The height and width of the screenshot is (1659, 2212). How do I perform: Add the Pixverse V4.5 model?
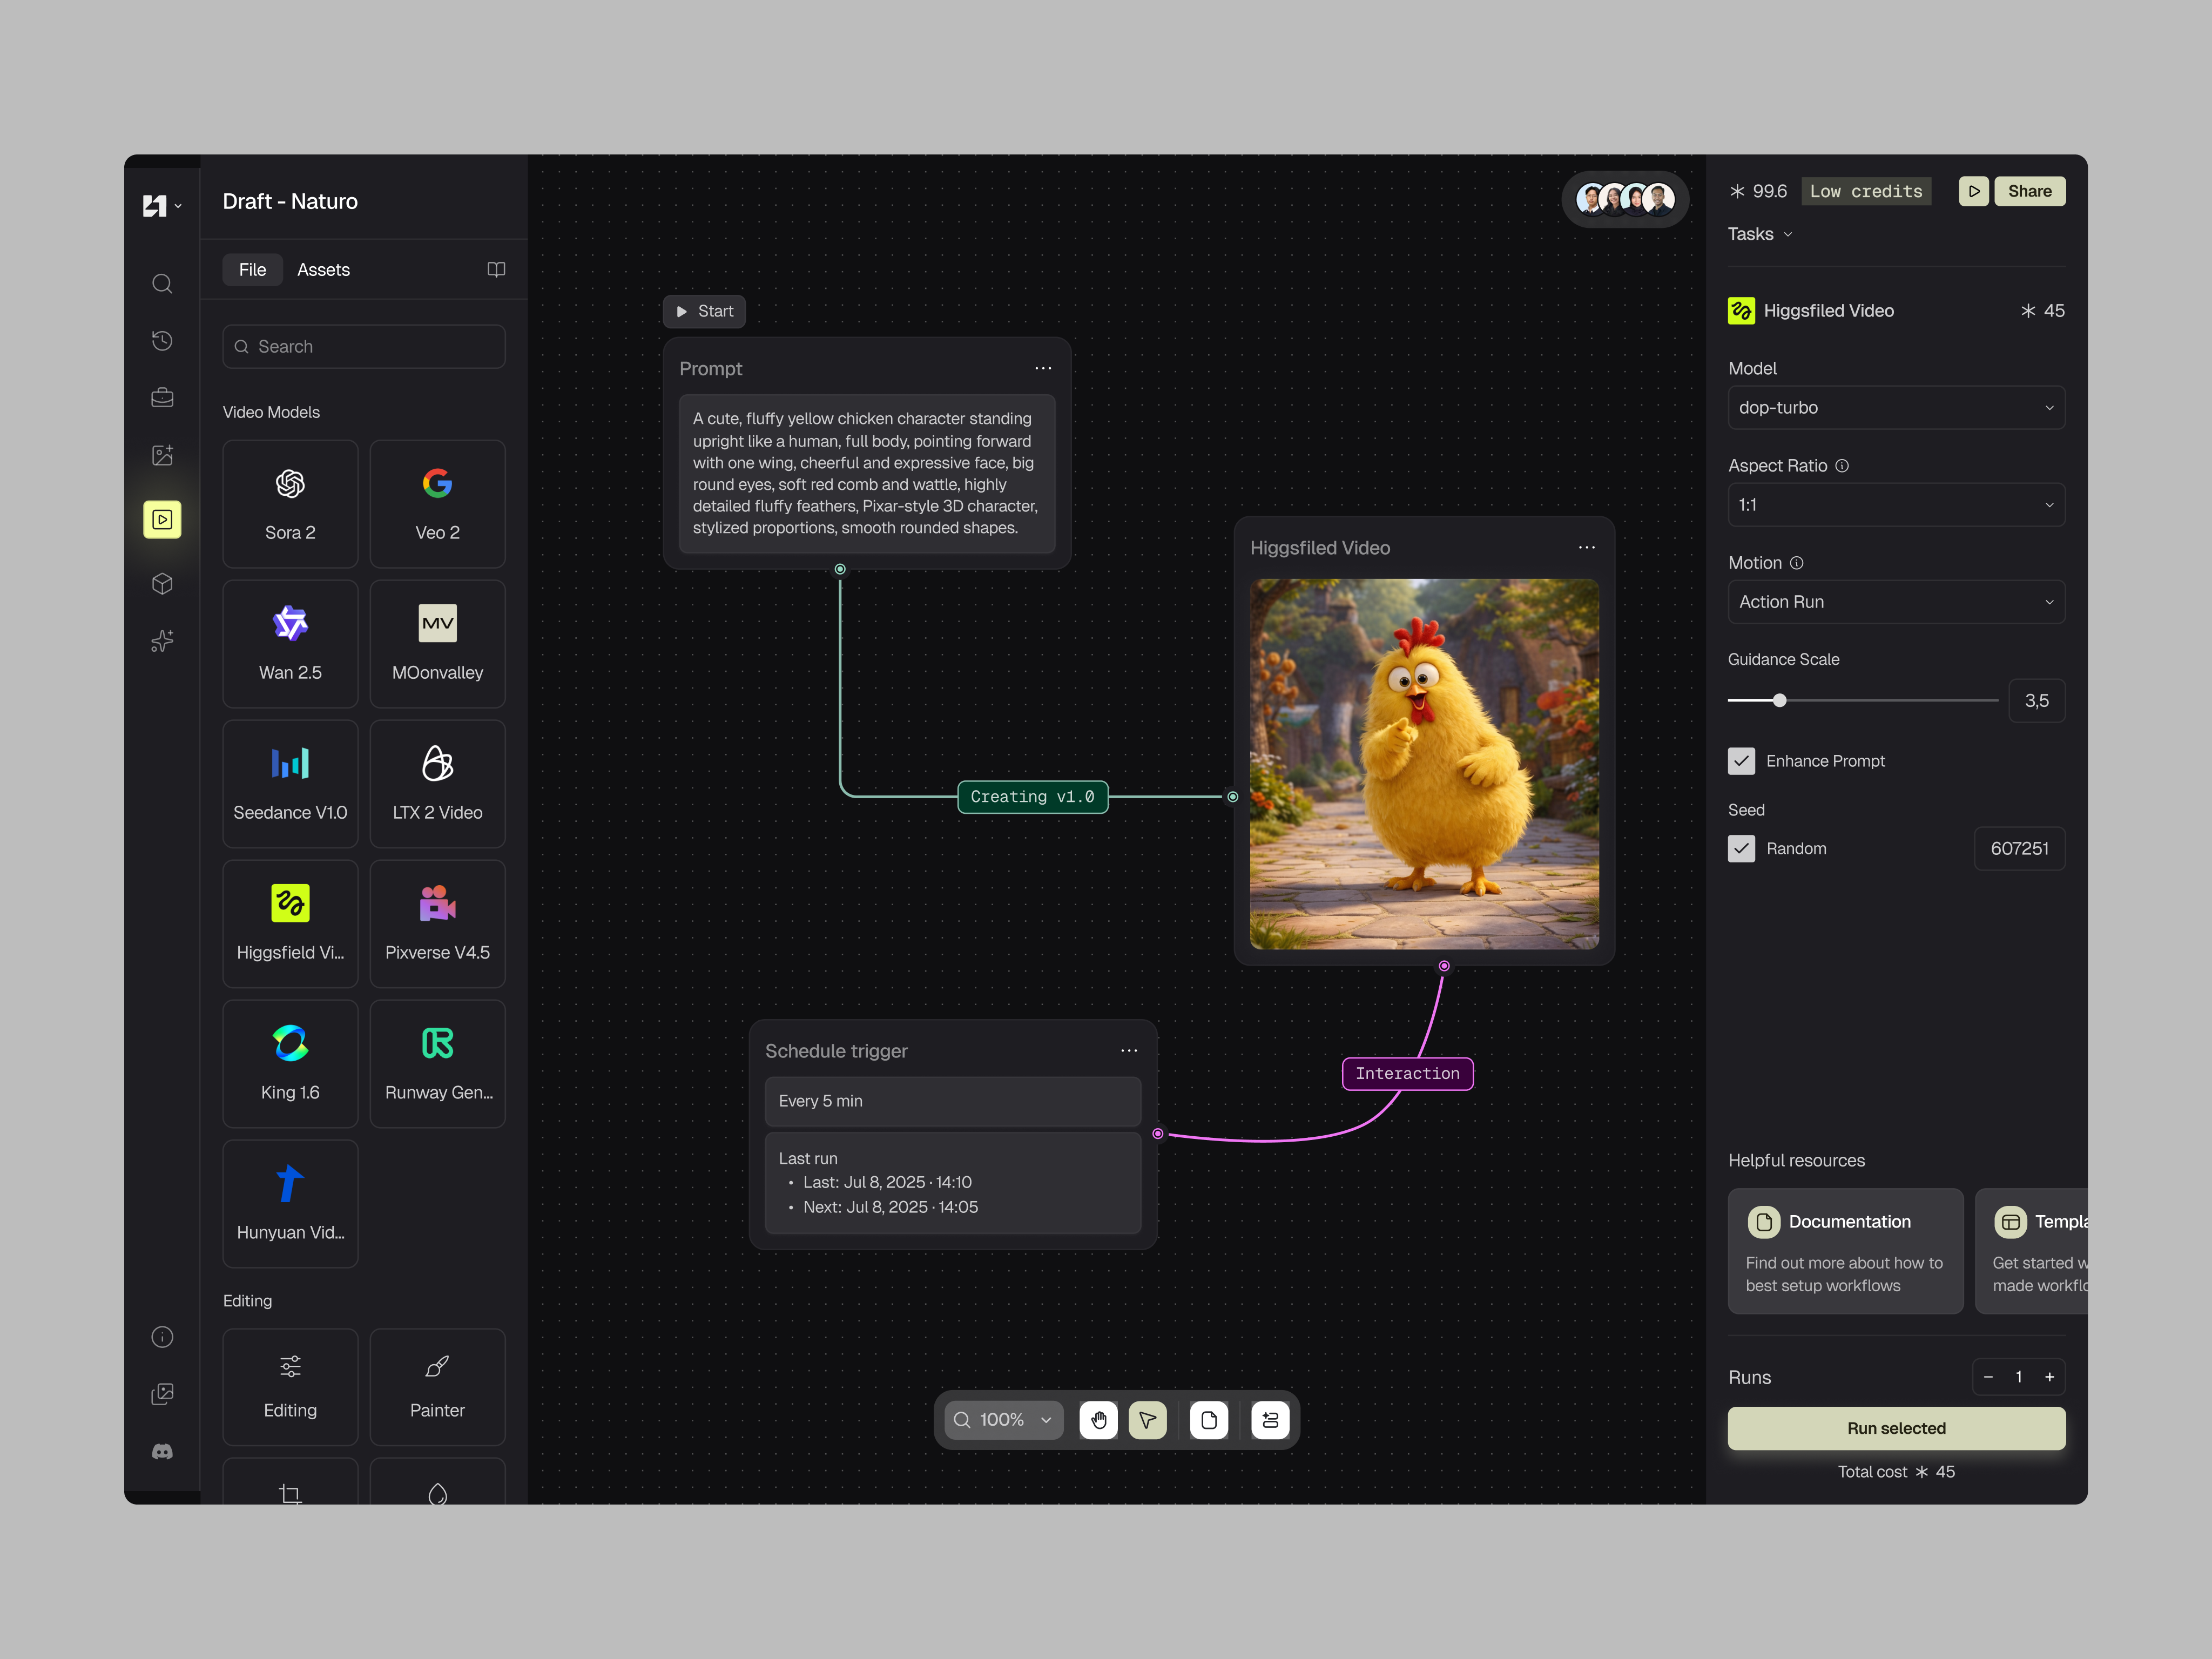pos(437,924)
